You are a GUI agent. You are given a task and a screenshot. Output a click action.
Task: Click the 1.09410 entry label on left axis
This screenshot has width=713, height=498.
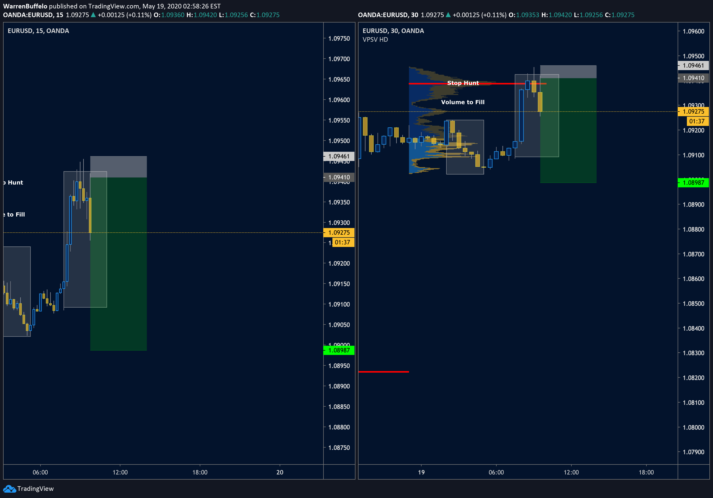coord(339,177)
